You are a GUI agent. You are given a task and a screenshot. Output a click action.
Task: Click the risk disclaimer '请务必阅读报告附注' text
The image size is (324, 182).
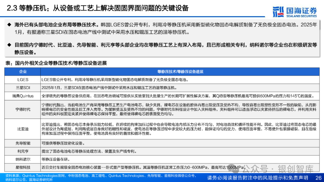click(x=257, y=178)
